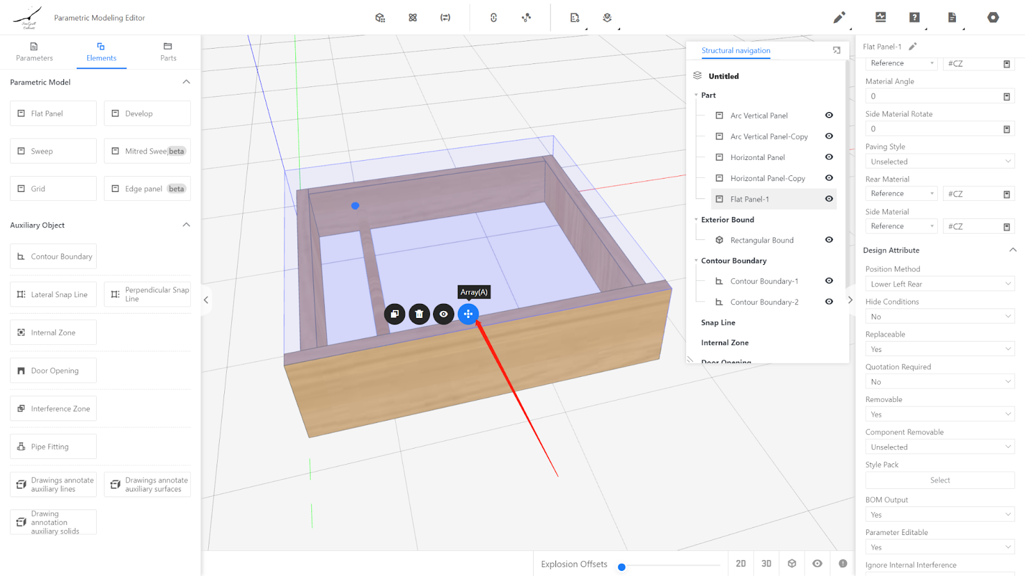Switch to 2D view mode
The width and height of the screenshot is (1025, 576).
point(741,564)
